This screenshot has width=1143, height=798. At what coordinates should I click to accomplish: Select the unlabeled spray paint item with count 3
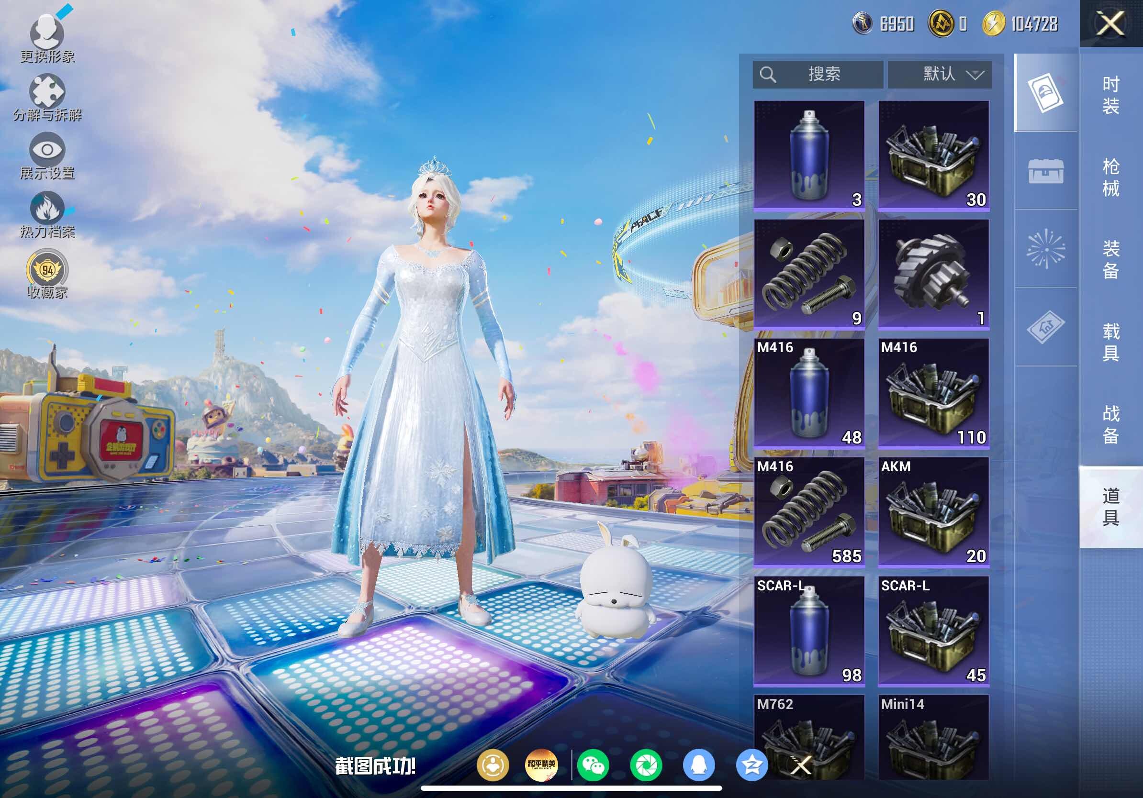809,155
